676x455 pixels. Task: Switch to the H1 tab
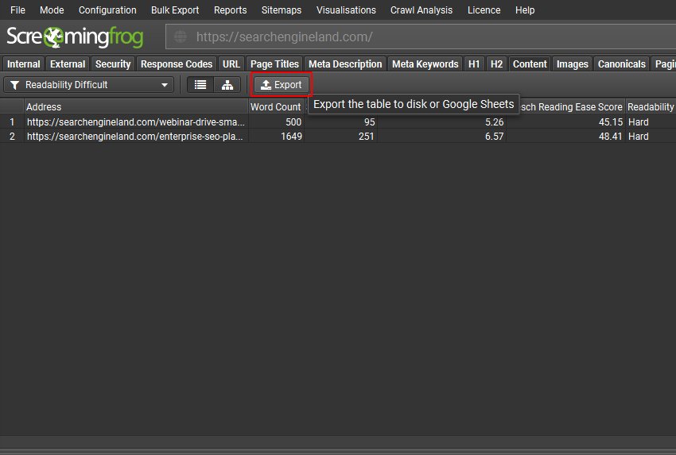[x=474, y=64]
